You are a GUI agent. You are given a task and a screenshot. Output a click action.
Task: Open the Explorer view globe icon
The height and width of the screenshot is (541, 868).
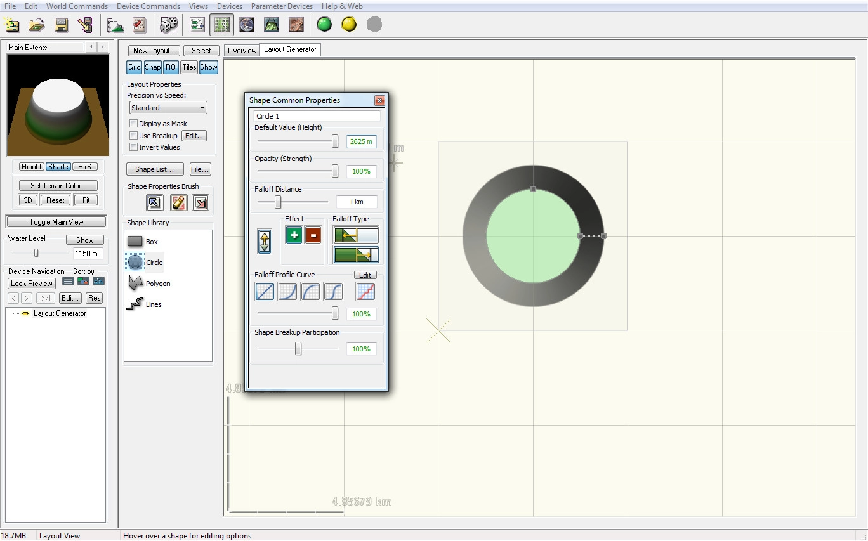click(x=247, y=25)
